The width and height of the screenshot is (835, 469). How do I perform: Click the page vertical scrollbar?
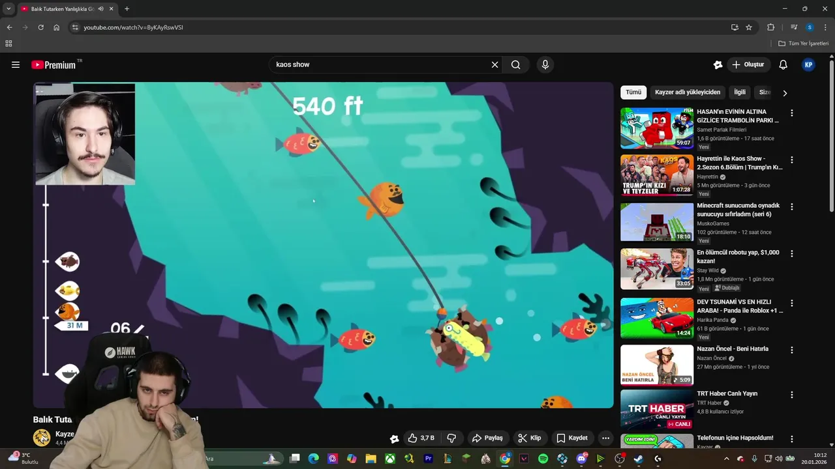pyautogui.click(x=831, y=135)
